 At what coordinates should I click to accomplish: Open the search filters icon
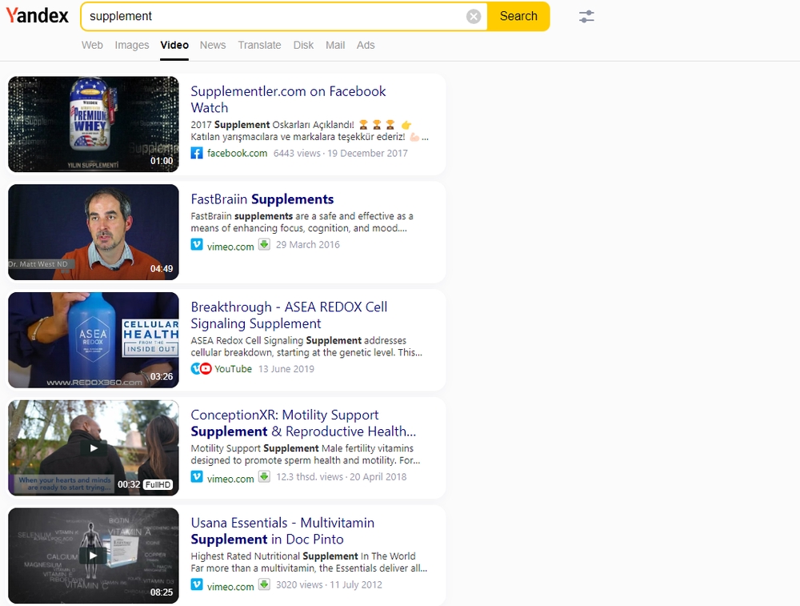(x=586, y=16)
